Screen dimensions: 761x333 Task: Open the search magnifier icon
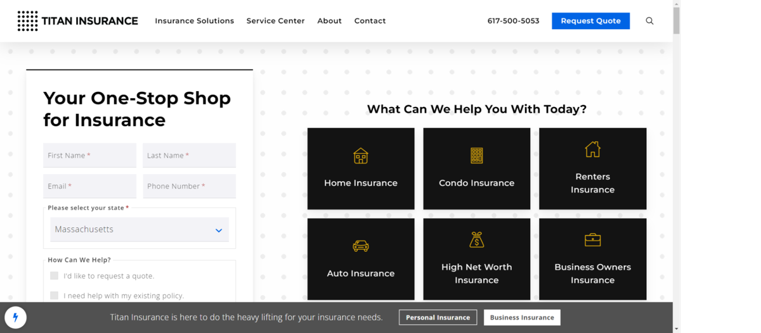[649, 21]
